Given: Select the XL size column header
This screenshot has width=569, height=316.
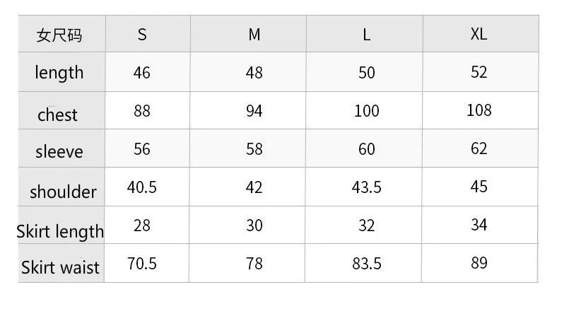Looking at the screenshot, I should [x=481, y=34].
